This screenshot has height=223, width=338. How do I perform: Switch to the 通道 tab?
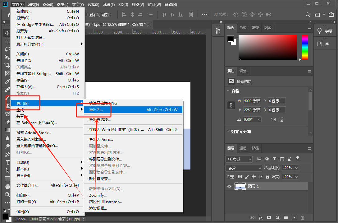coord(243,148)
